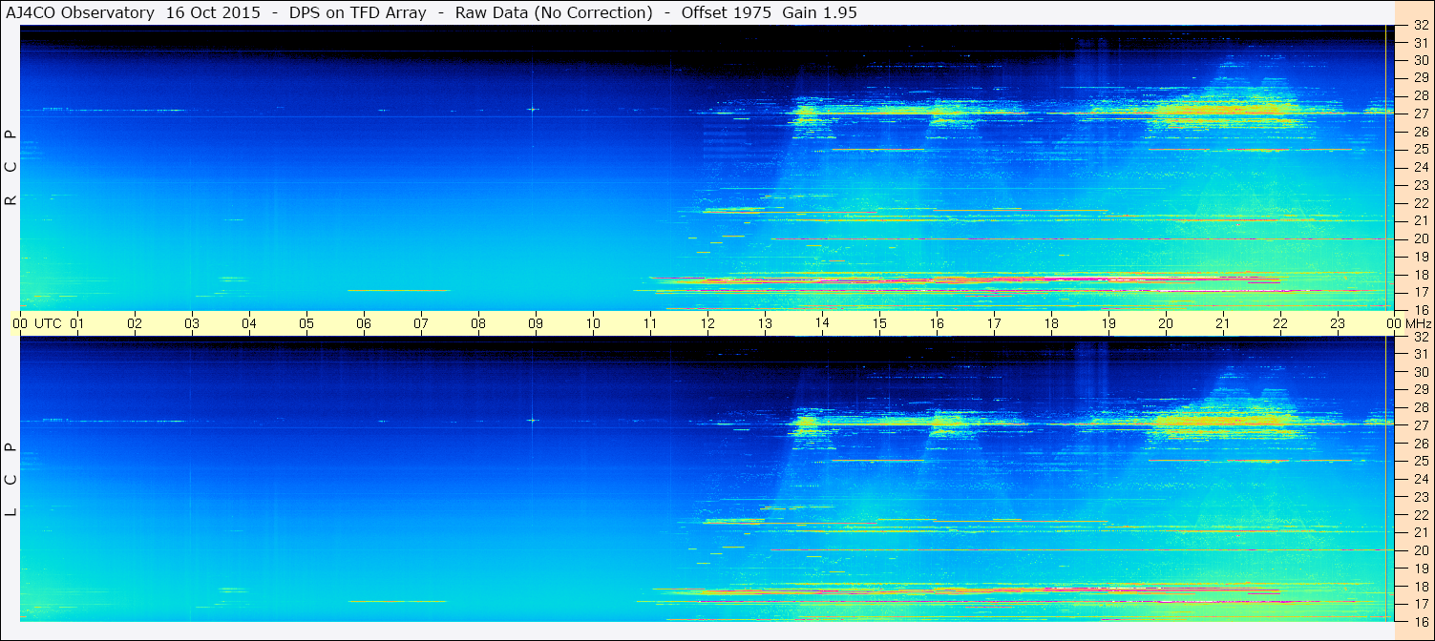Click the 21 MHz label on the LCP scale
Viewport: 1435px width, 641px height.
point(1421,532)
